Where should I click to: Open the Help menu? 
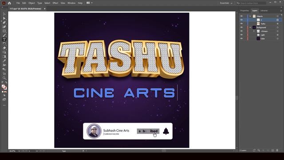pos(80,3)
